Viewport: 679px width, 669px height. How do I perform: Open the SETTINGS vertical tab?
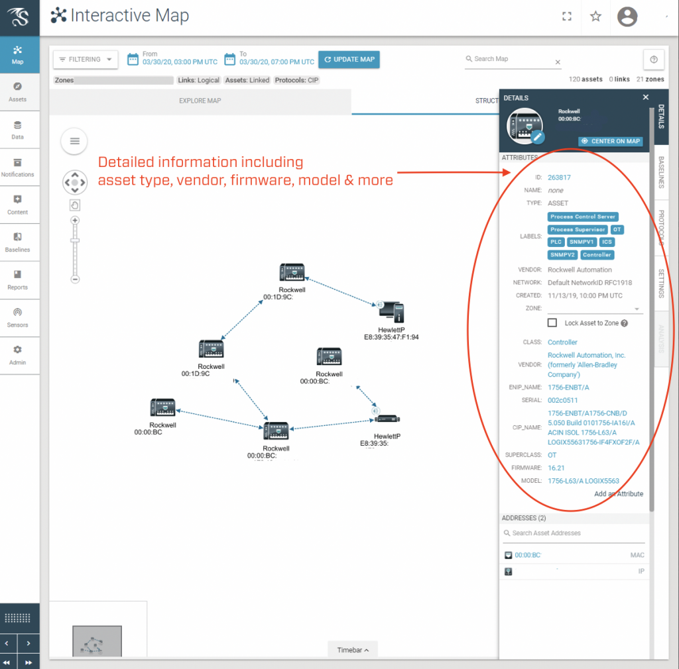click(x=661, y=283)
